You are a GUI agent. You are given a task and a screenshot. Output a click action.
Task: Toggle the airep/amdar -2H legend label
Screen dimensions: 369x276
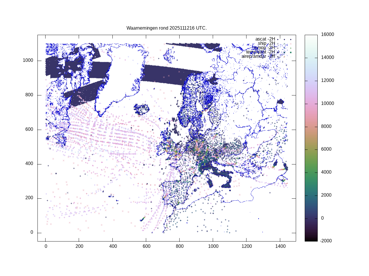point(258,56)
